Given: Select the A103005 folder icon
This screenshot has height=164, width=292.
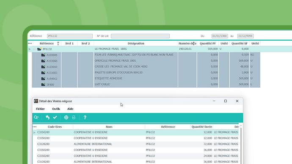Looking at the screenshot, I should click(x=43, y=55).
